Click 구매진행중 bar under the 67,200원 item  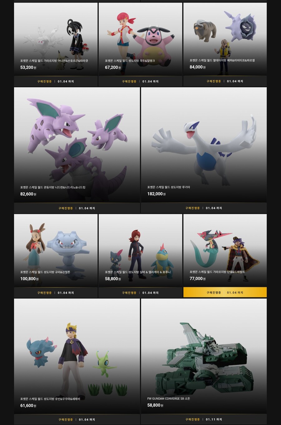pyautogui.click(x=140, y=81)
